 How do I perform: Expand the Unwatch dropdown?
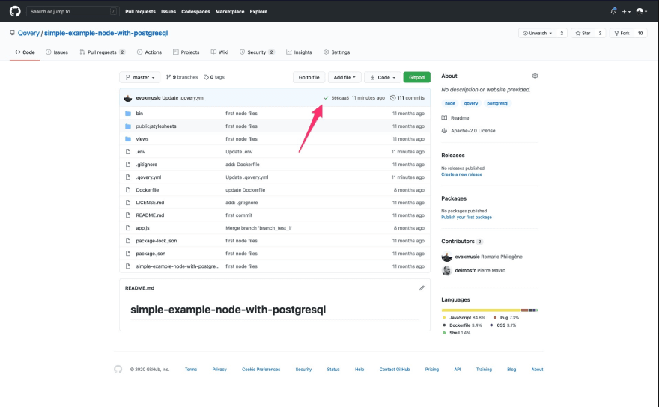pyautogui.click(x=537, y=33)
